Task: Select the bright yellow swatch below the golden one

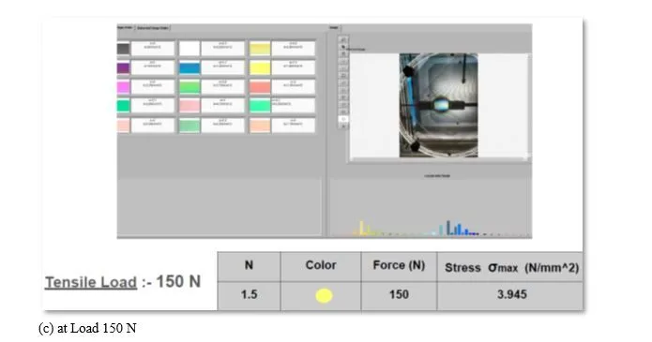Action: point(260,67)
